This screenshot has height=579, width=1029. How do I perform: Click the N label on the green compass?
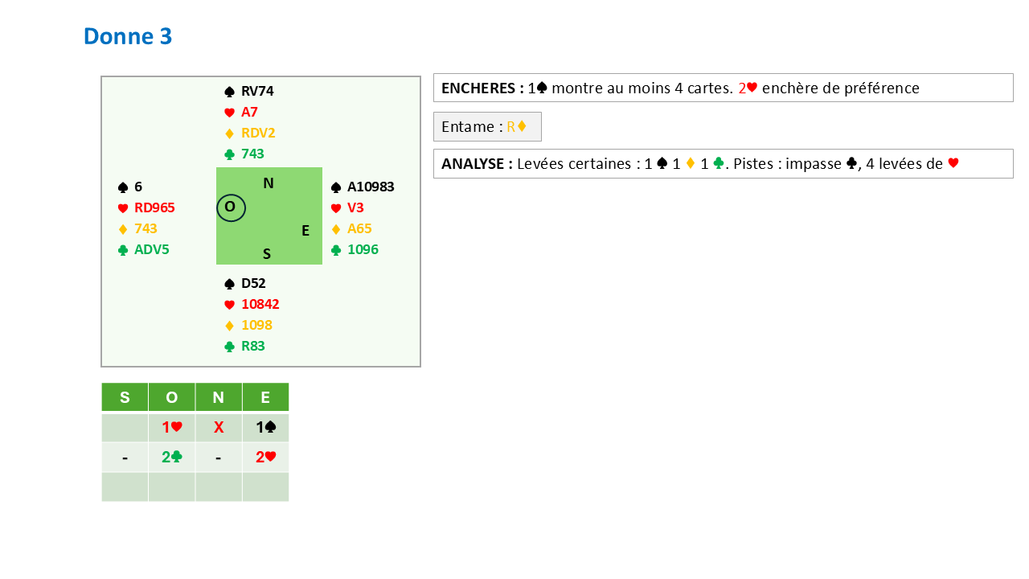[x=269, y=183]
